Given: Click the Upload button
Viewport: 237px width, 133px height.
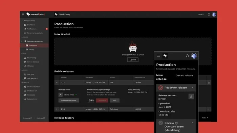Looking at the screenshot, I should (x=133, y=60).
